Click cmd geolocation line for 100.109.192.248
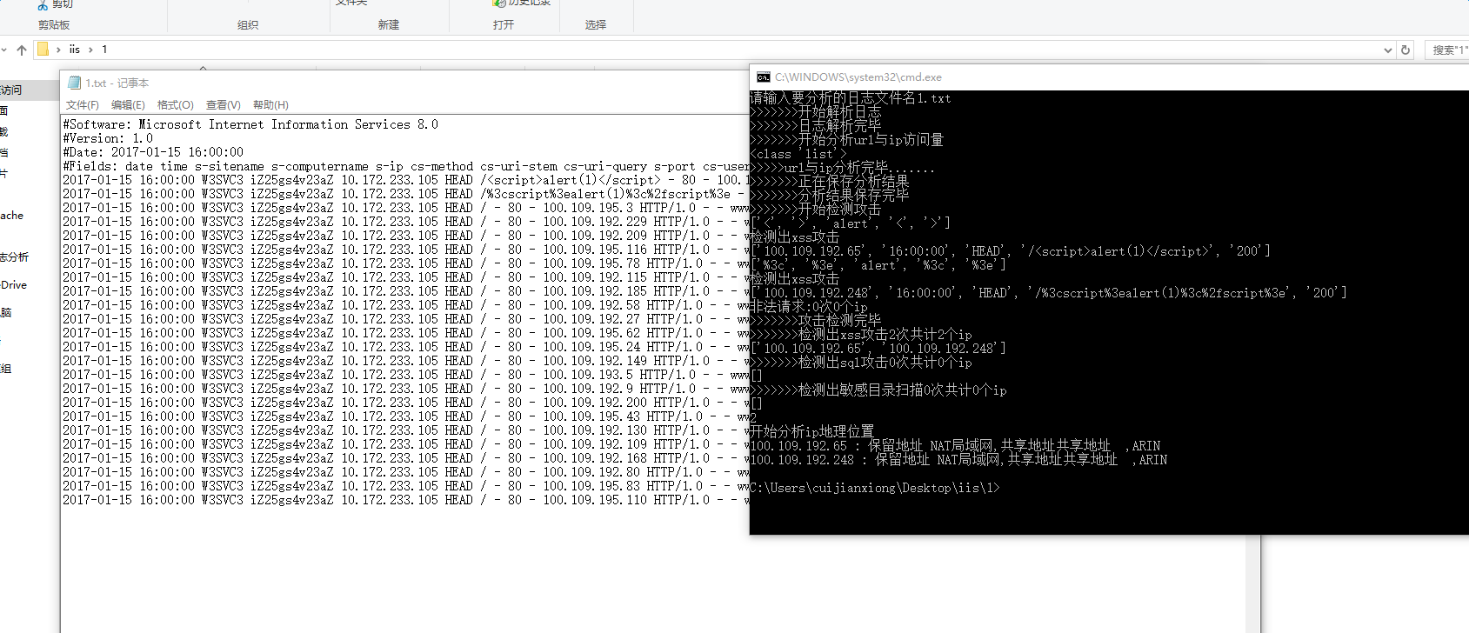 point(958,460)
